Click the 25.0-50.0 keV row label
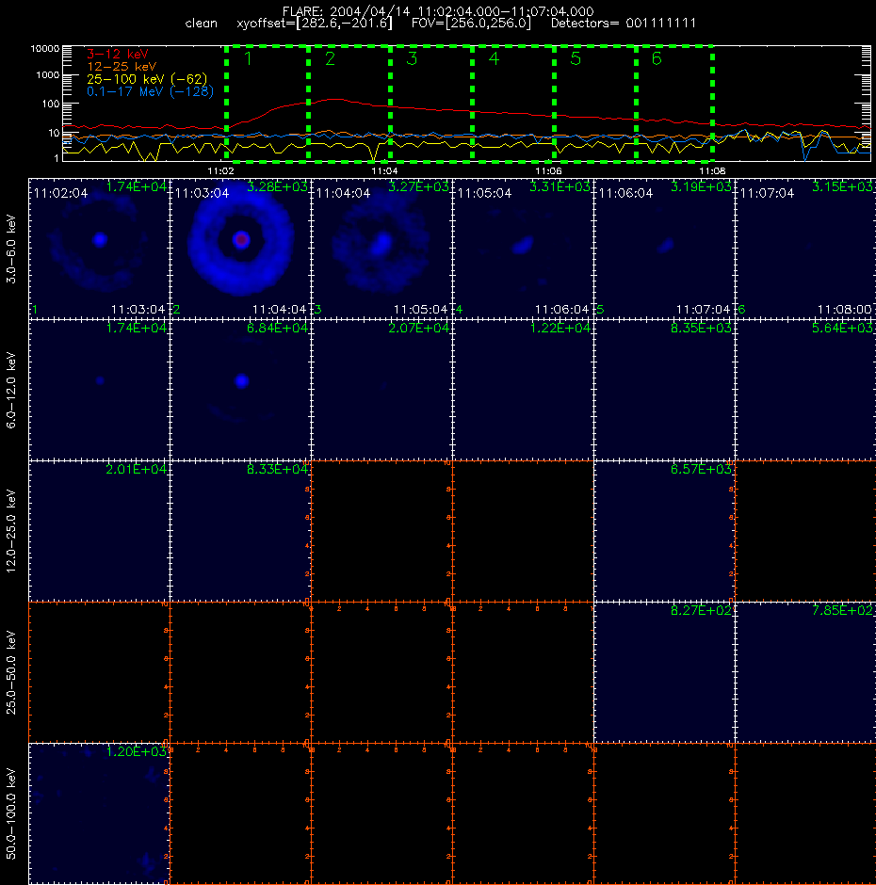The image size is (876, 885). tap(11, 672)
